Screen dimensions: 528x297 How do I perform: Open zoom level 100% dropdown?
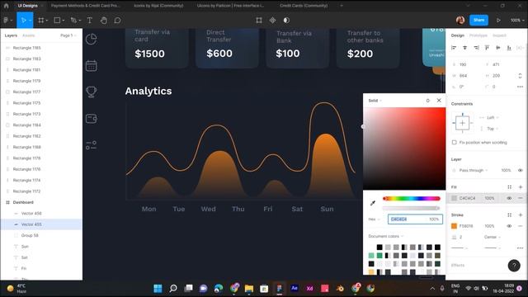coord(517,21)
